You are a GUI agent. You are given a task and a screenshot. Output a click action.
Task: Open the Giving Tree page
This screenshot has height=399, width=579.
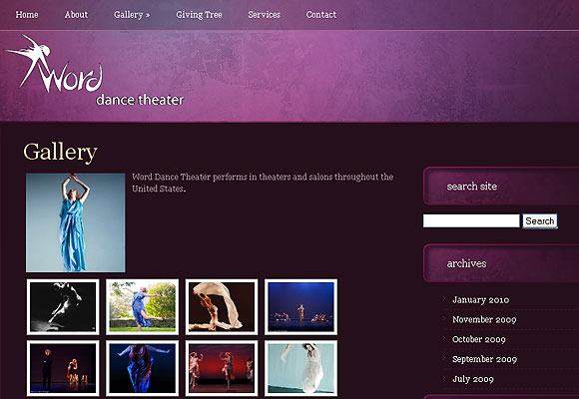199,15
